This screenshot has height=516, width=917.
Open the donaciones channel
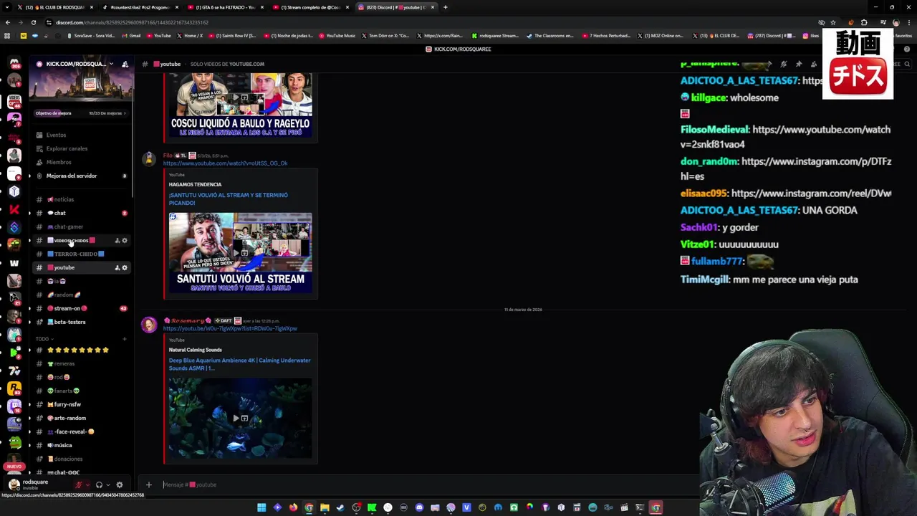click(x=80, y=459)
